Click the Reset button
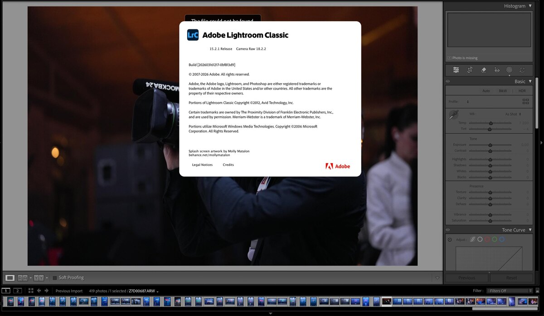The width and height of the screenshot is (544, 316). point(511,278)
